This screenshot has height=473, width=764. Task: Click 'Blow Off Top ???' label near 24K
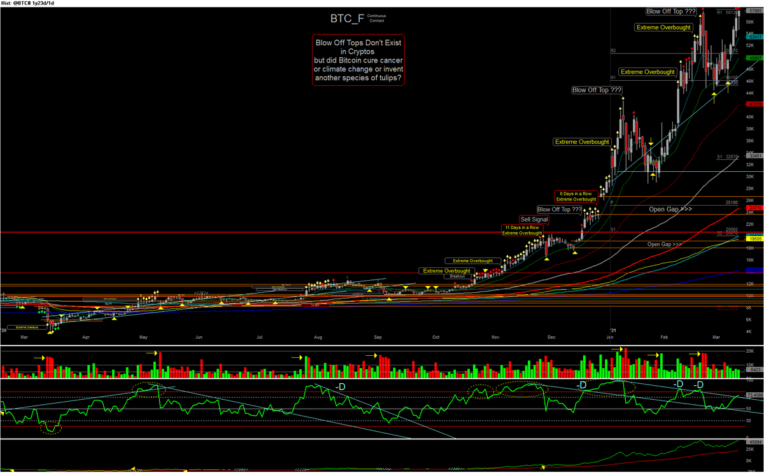(x=560, y=209)
